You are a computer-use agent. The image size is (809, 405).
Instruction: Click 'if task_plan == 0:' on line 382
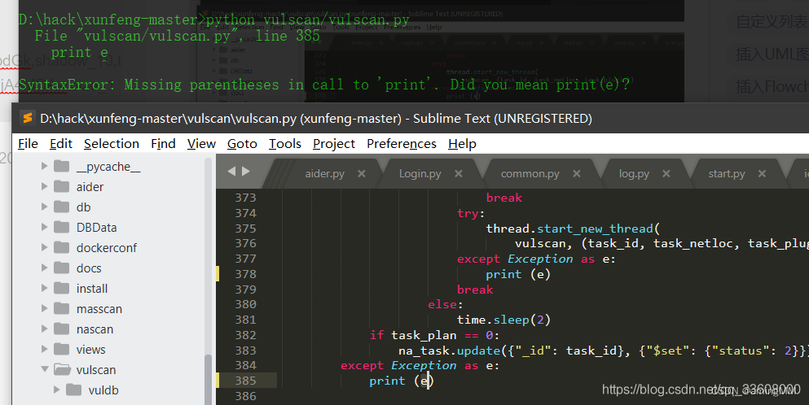pos(434,335)
